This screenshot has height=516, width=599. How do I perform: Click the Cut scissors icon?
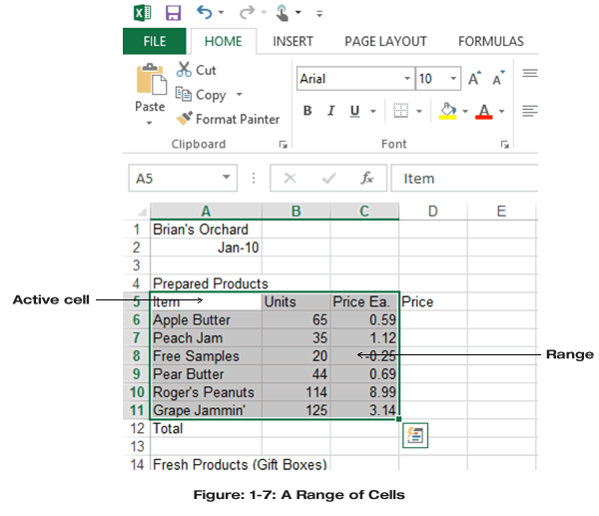click(x=185, y=70)
